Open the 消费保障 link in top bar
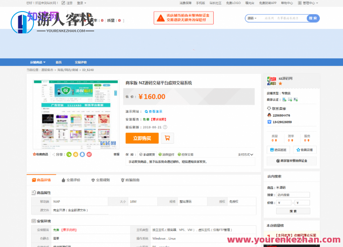This screenshot has width=343, height=247. (x=185, y=3)
